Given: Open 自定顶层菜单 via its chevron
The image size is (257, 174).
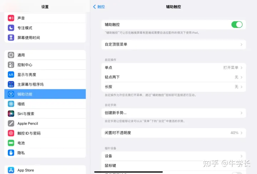Looking at the screenshot, I should point(241,44).
